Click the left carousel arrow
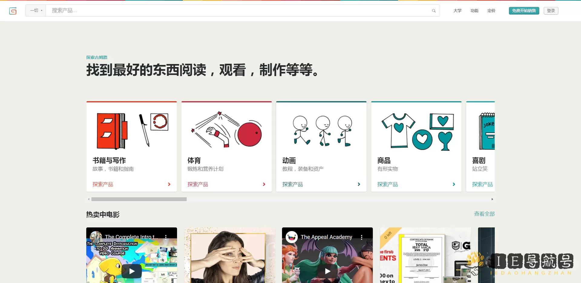Screen dimensions: 581x283 [x=88, y=199]
